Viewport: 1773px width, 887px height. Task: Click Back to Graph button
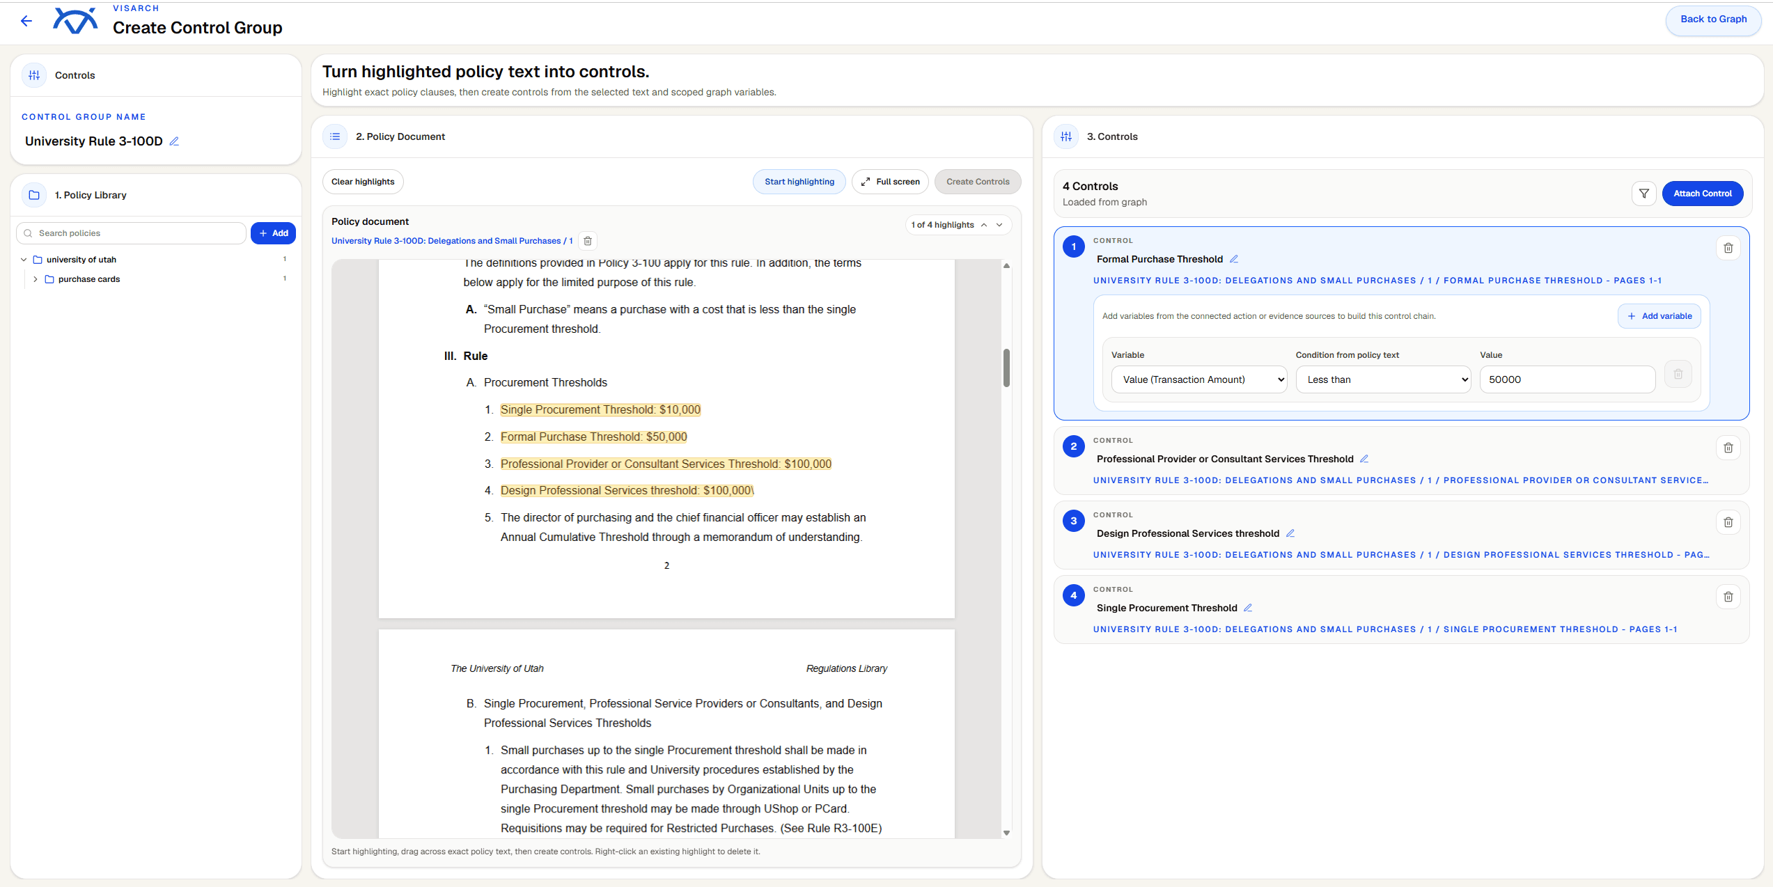[x=1712, y=19]
